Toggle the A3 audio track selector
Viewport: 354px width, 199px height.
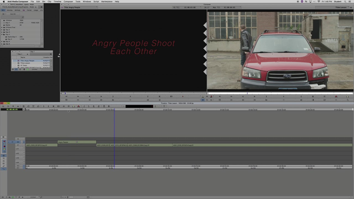[x=18, y=158]
